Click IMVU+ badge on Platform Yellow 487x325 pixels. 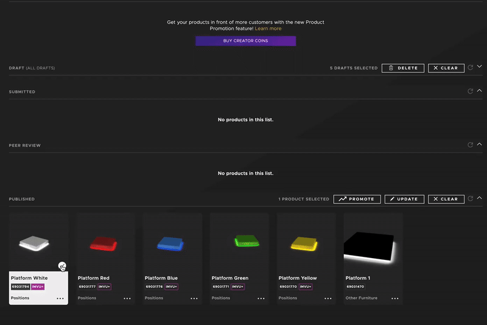(x=306, y=287)
